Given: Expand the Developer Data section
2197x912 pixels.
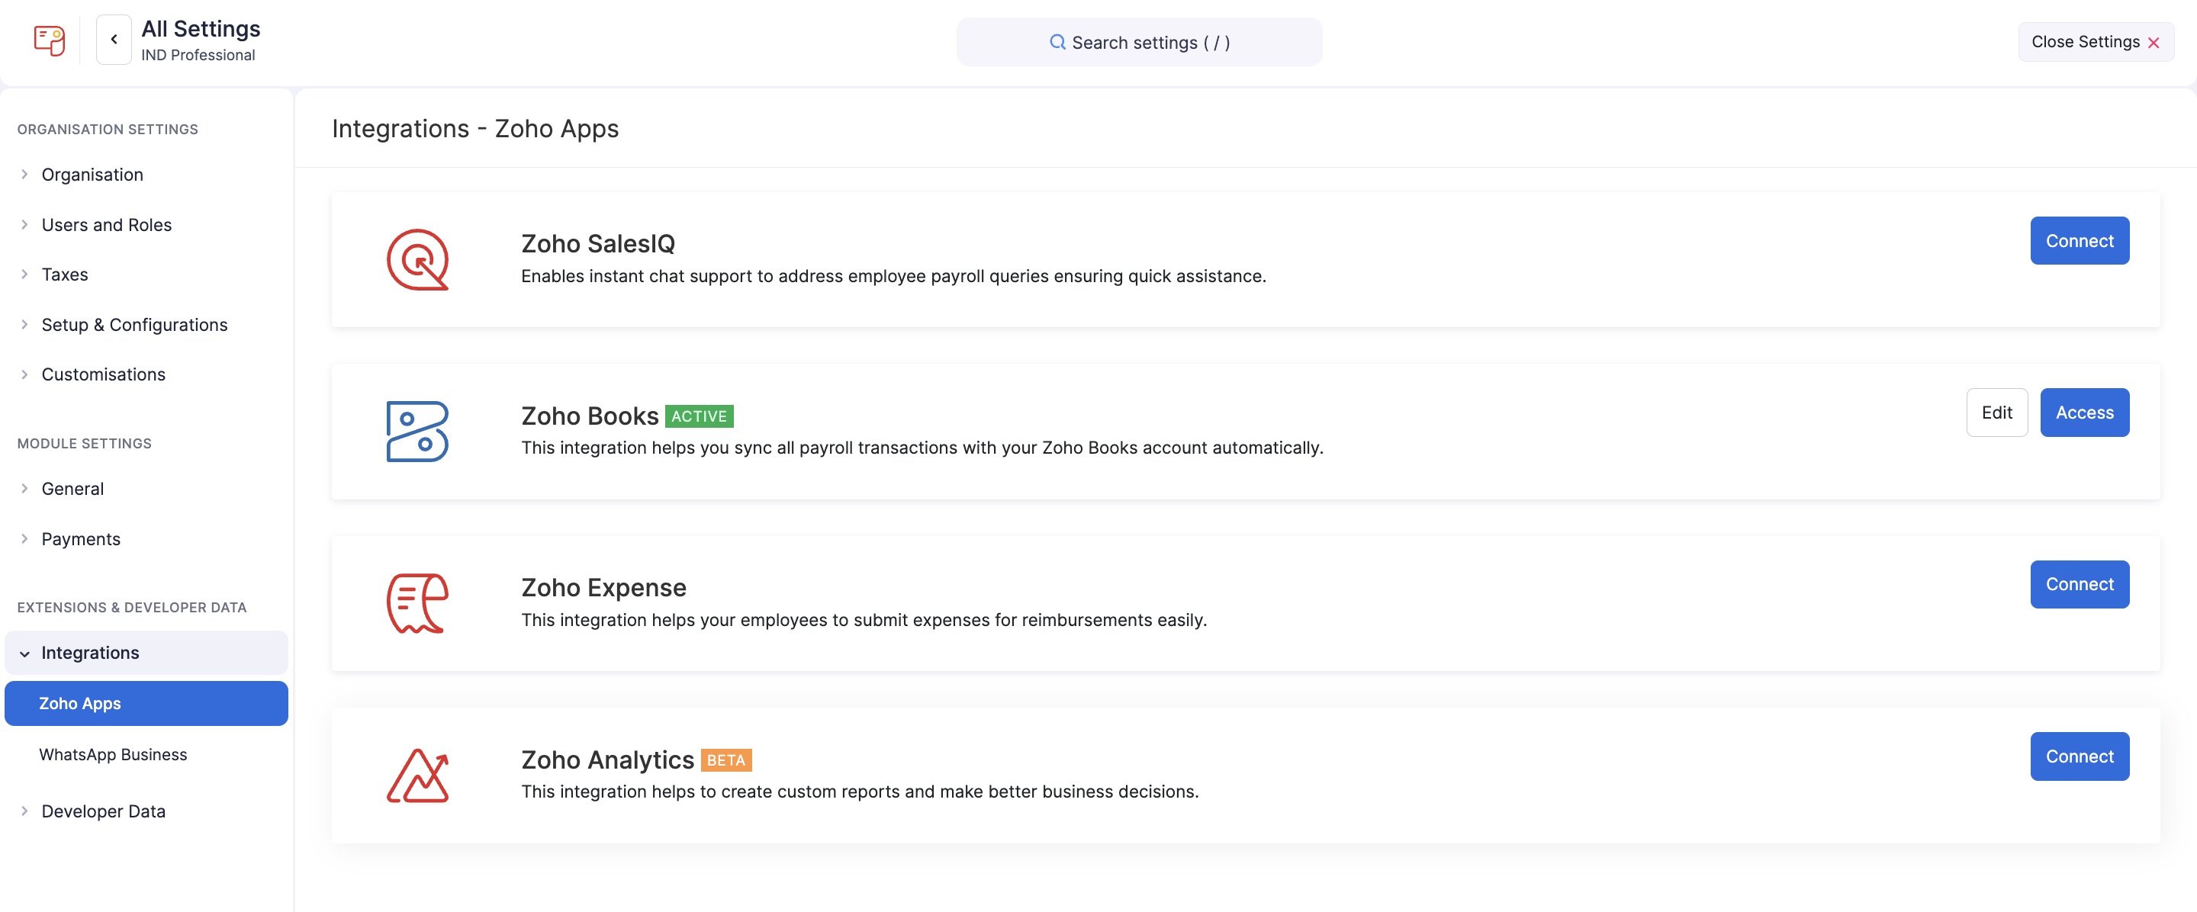Looking at the screenshot, I should tap(102, 811).
